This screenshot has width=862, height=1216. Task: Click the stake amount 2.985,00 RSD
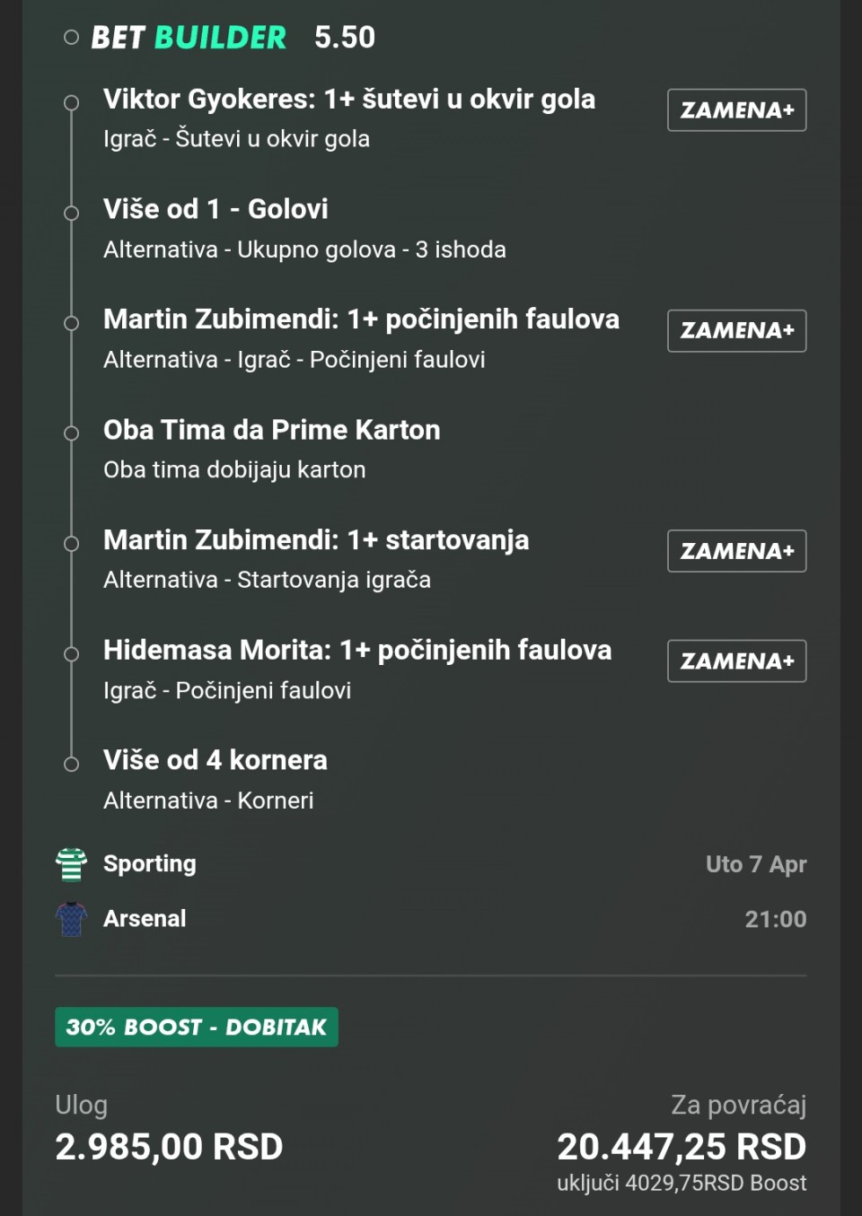169,1146
